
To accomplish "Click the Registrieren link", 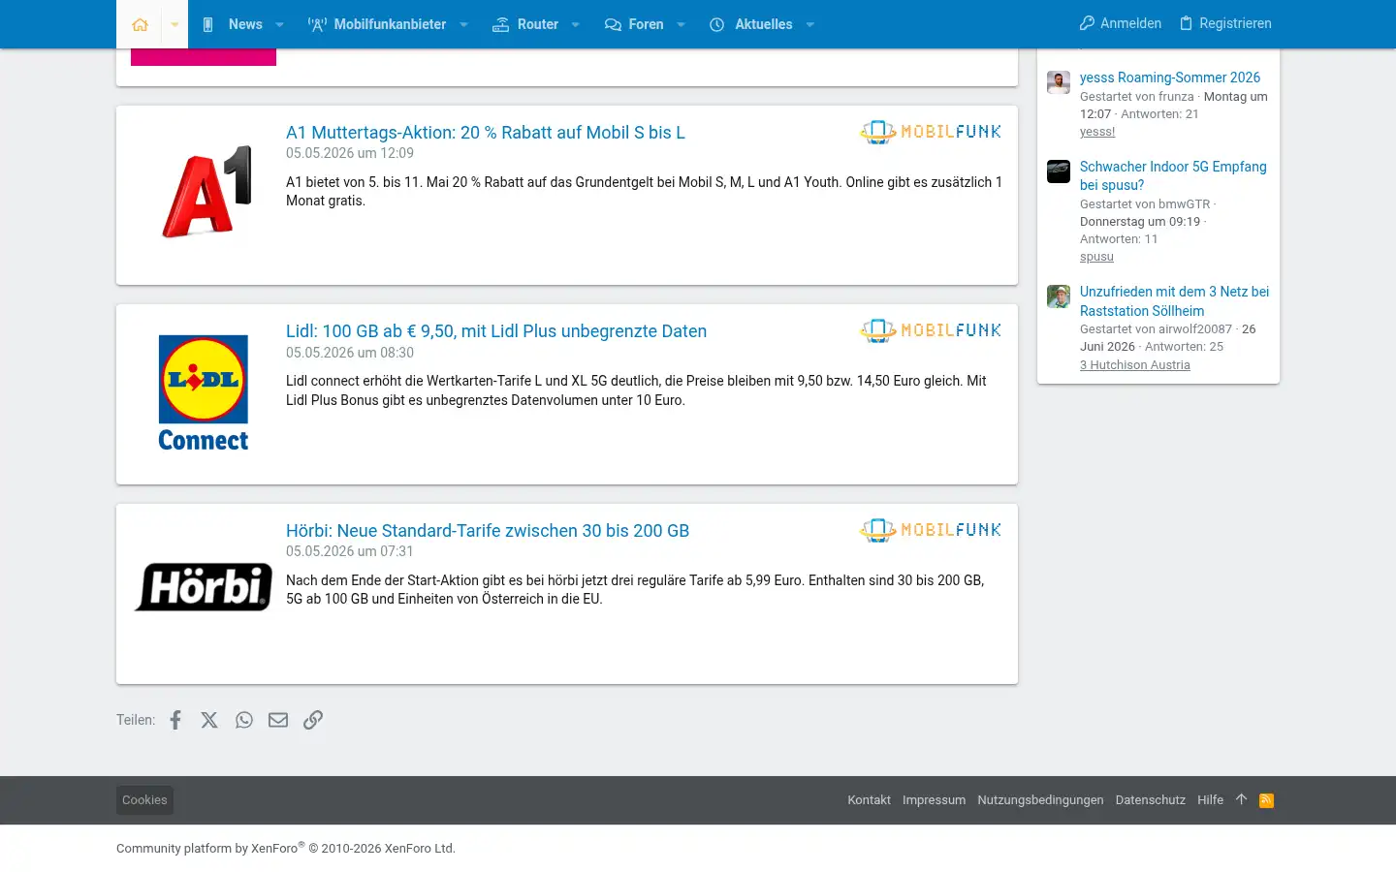I will coord(1225,23).
